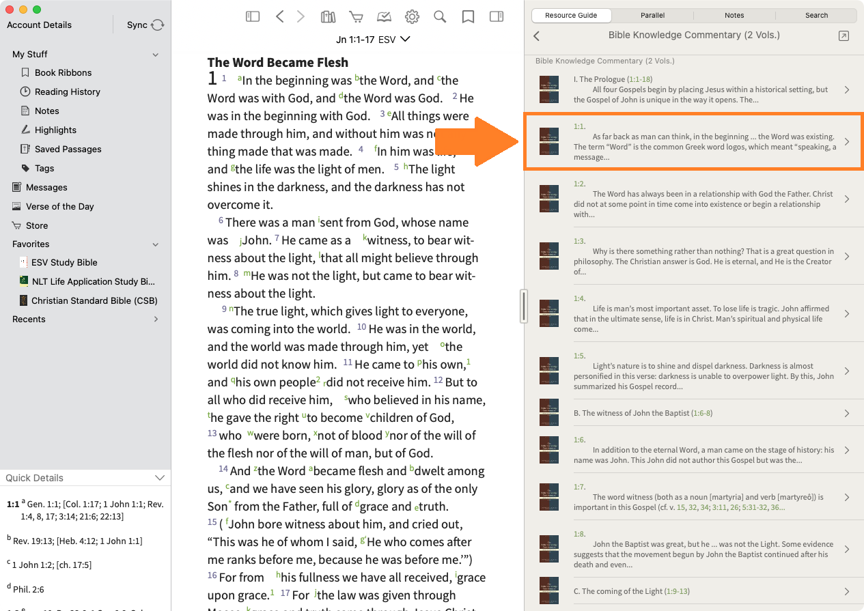Open 1:3 commentary entry
Image resolution: width=864 pixels, height=611 pixels.
(693, 256)
